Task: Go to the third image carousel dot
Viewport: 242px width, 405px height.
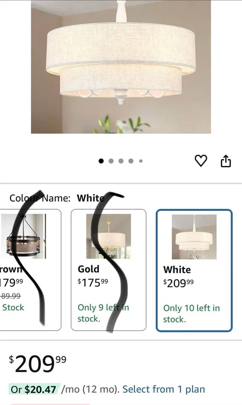Action: (121, 161)
